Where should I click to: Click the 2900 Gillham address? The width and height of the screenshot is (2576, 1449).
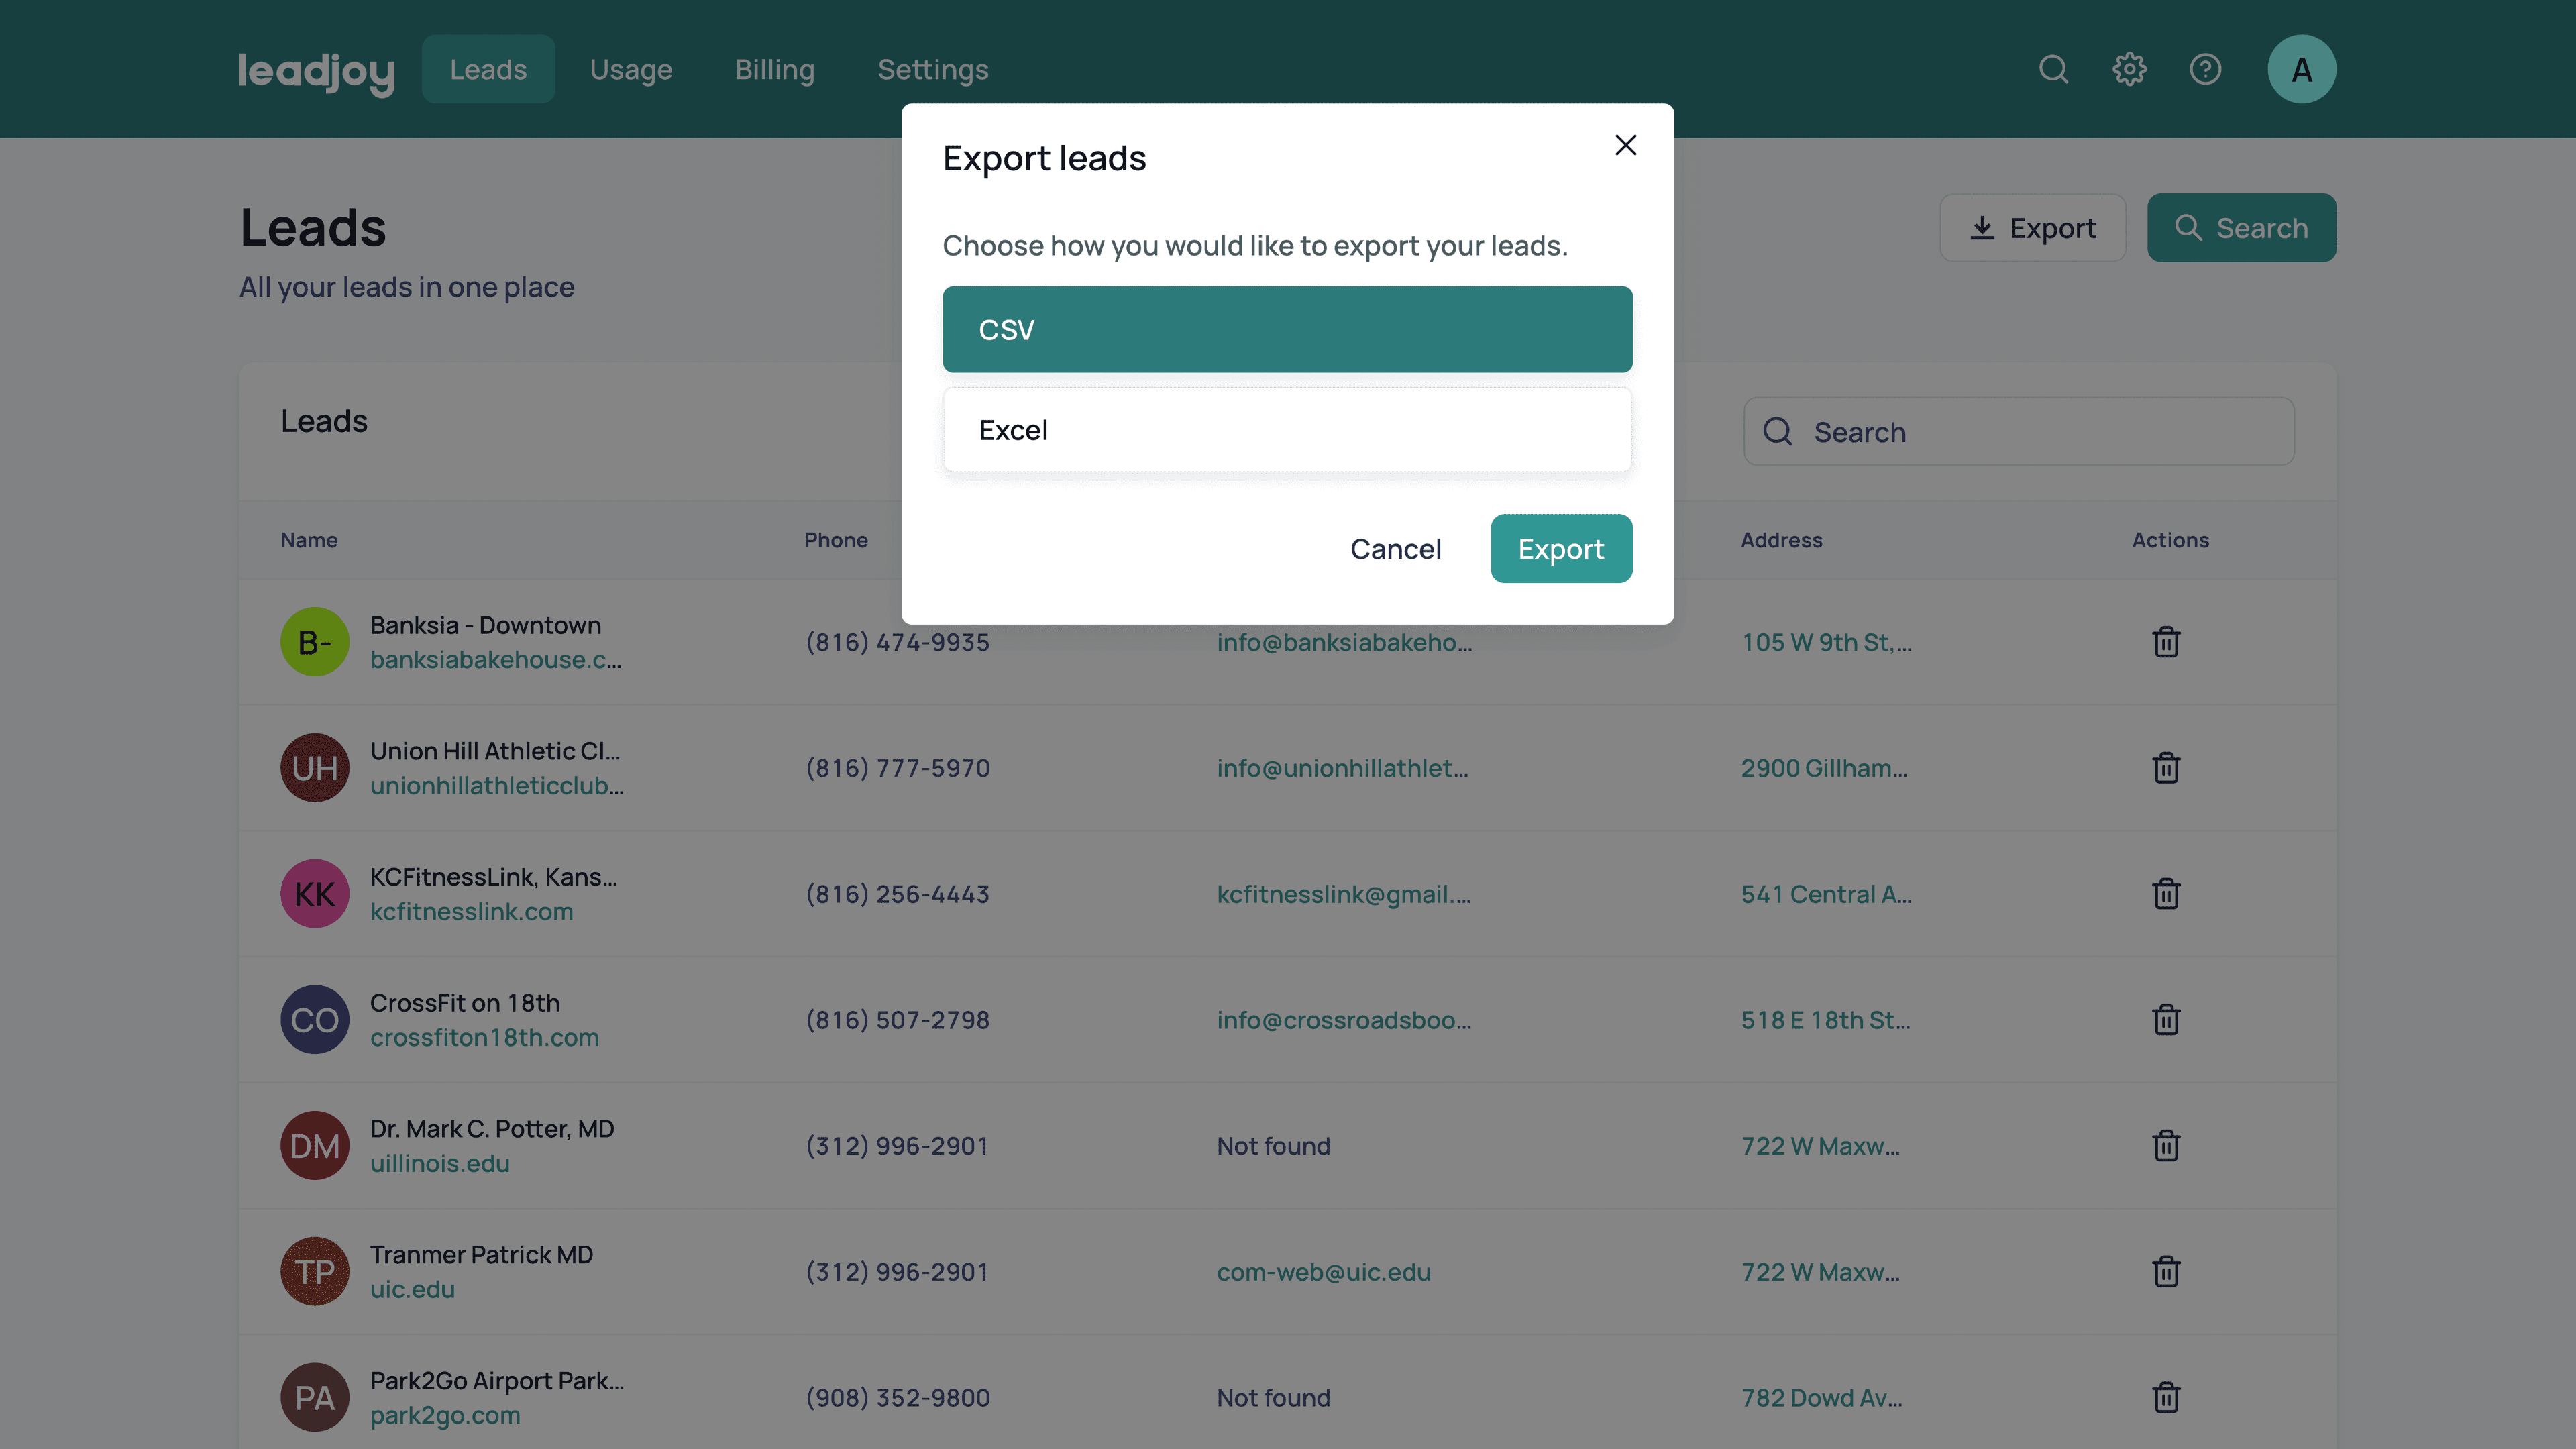(1824, 768)
